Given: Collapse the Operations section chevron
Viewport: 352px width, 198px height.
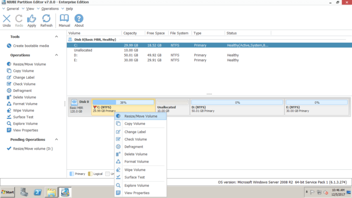Looking at the screenshot, I should 56,55.
